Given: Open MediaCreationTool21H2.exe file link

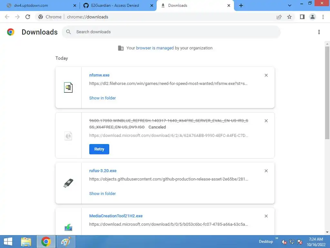Looking at the screenshot, I should click(116, 216).
